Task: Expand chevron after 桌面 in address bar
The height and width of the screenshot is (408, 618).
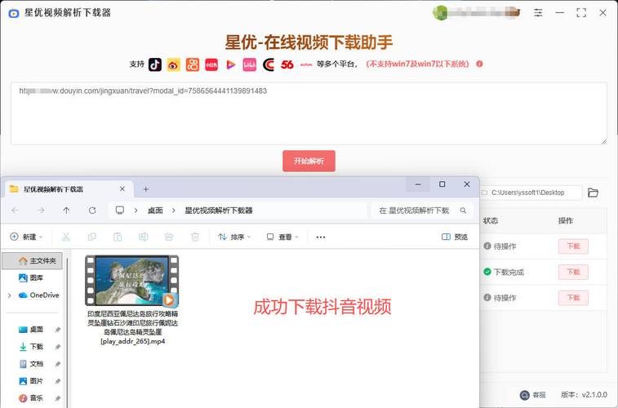Action: click(x=173, y=211)
